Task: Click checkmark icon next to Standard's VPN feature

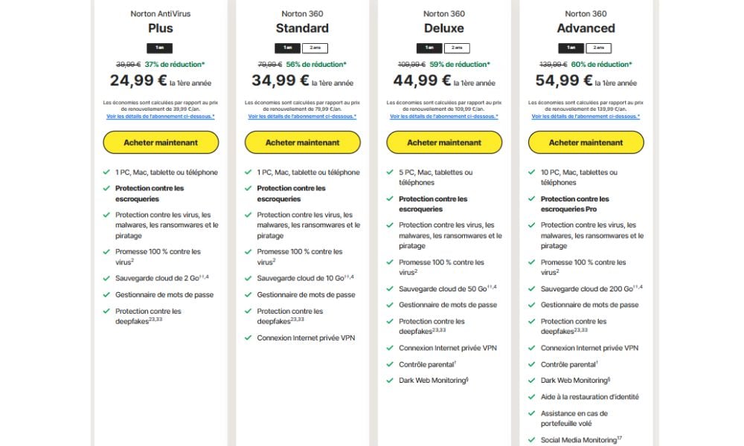Action: (248, 338)
